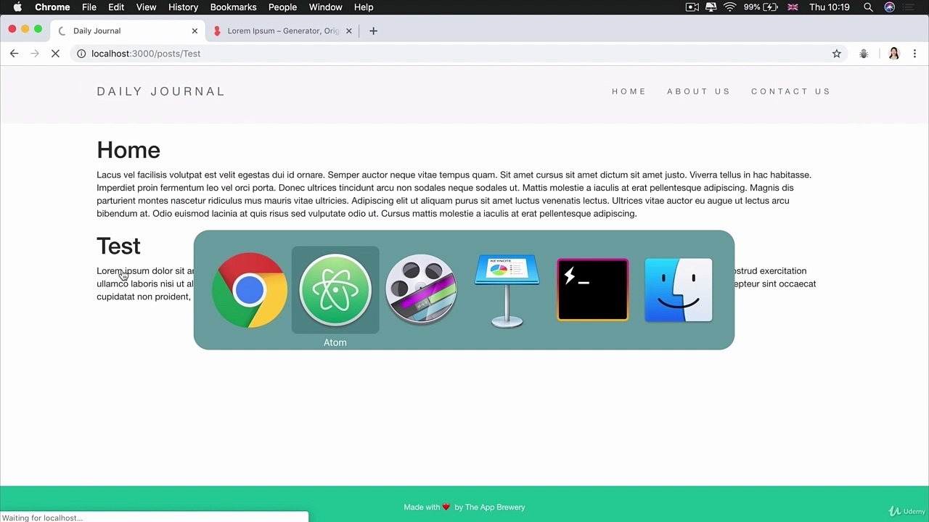Click the "Waiting for localhost..." status text
This screenshot has width=929, height=522.
click(x=43, y=518)
